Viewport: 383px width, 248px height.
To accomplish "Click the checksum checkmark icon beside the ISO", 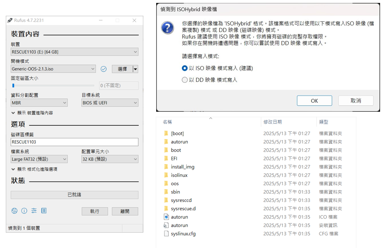I will pos(104,69).
